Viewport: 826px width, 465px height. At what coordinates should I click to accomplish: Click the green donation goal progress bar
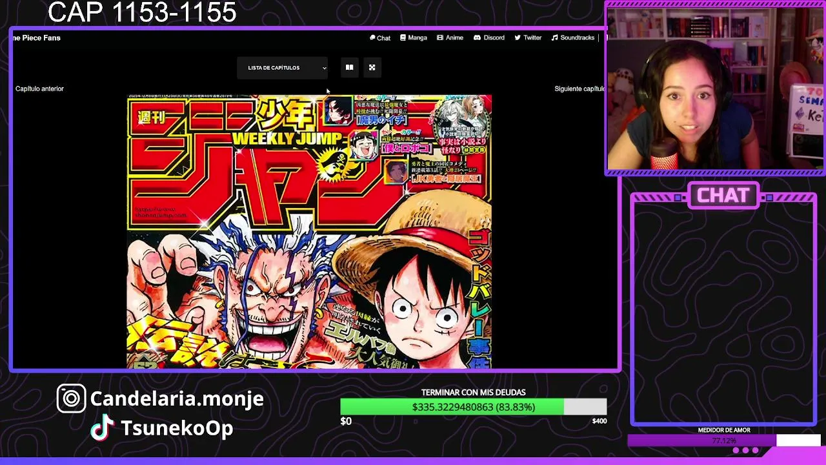(x=473, y=407)
